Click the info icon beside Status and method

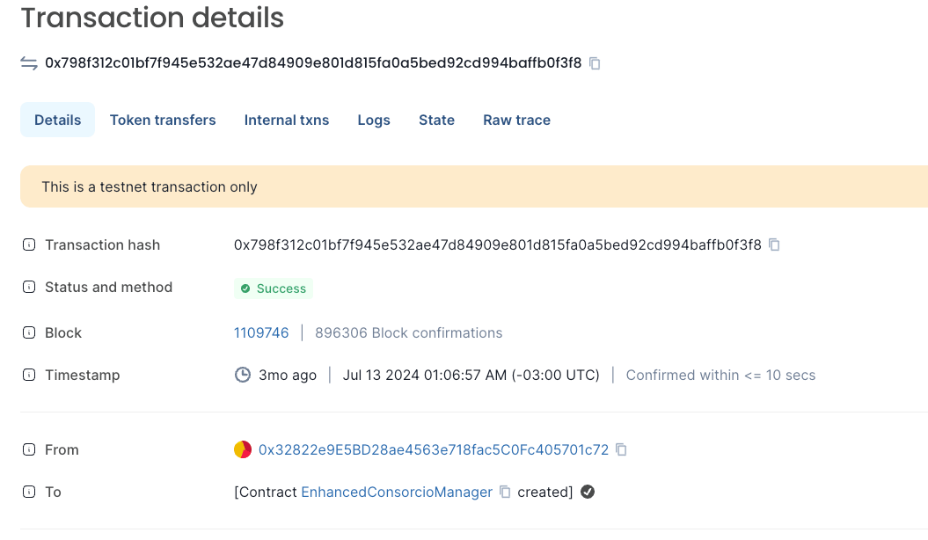29,288
